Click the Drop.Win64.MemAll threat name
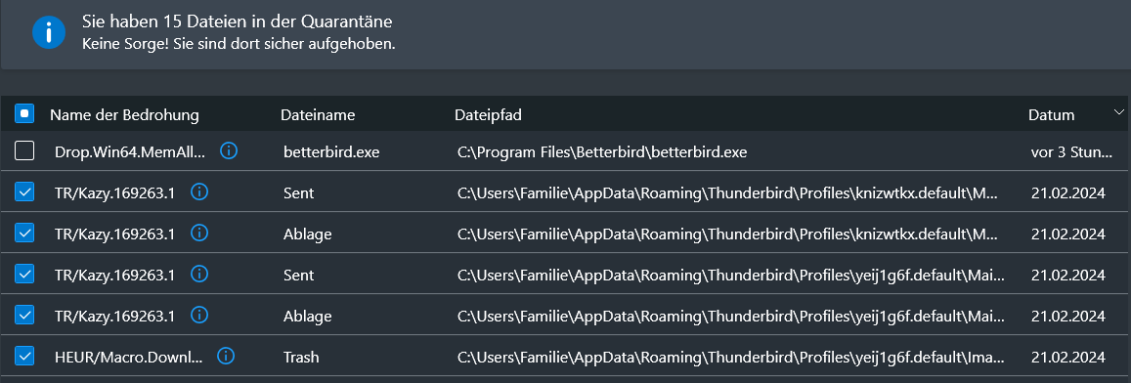Screen dimensions: 1131x383 (130, 152)
